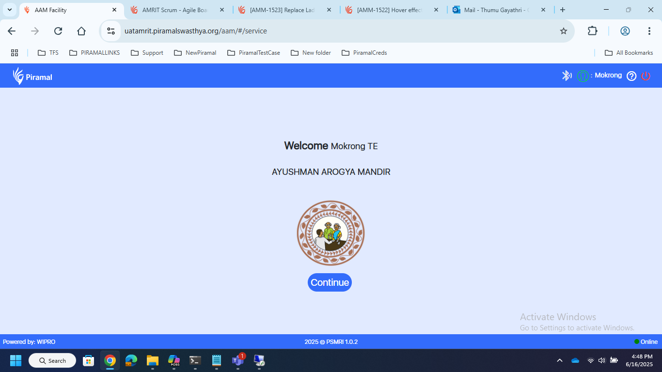
Task: Open the help question mark icon
Action: click(x=631, y=76)
